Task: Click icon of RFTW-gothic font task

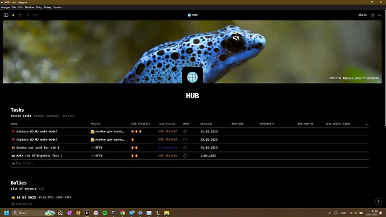Action: click(x=13, y=156)
